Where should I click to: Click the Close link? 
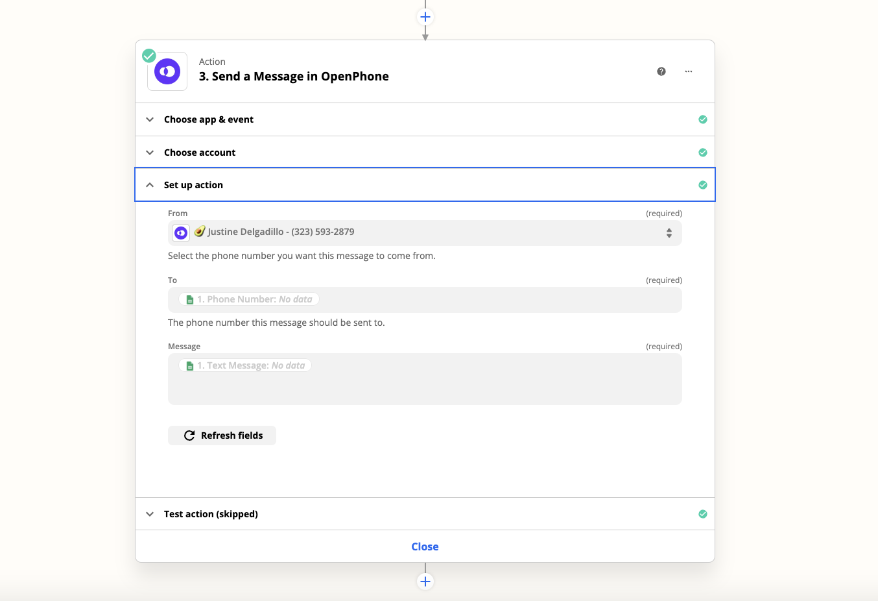click(x=425, y=546)
